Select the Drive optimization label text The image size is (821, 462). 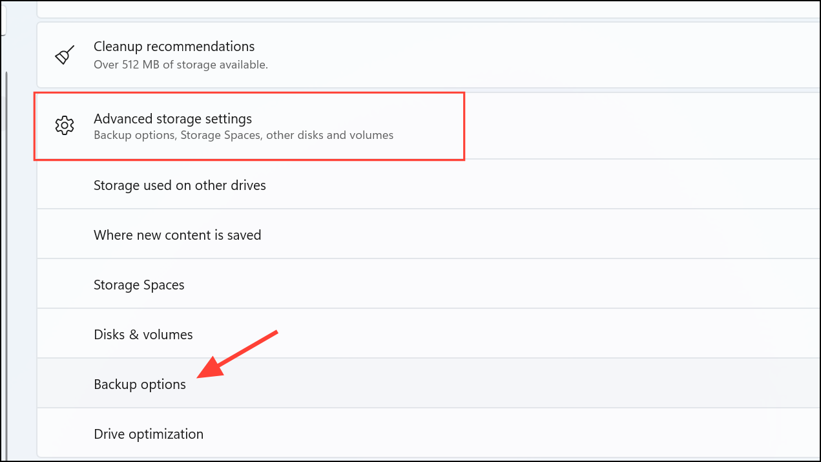click(148, 434)
